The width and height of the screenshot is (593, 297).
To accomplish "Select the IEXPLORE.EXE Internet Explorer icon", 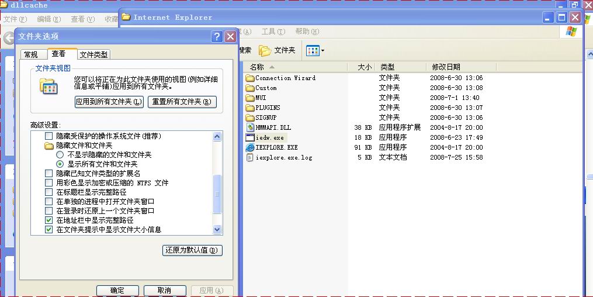I will [x=249, y=147].
